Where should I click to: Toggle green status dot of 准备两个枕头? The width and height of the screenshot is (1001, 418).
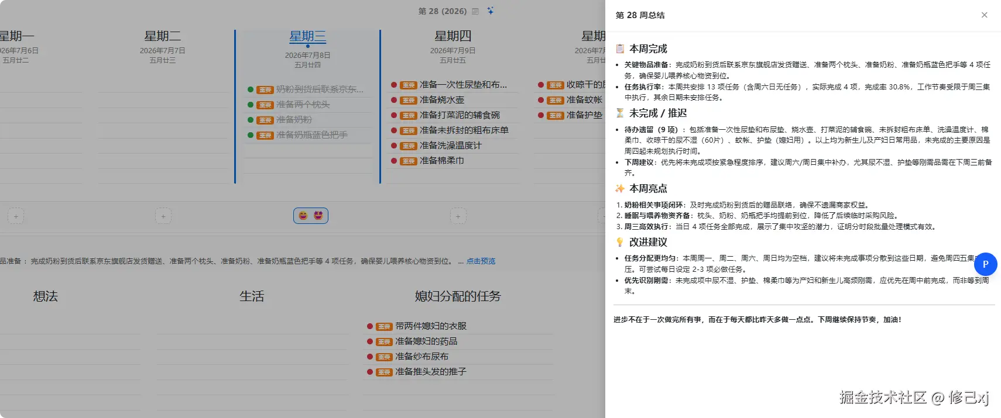point(251,105)
